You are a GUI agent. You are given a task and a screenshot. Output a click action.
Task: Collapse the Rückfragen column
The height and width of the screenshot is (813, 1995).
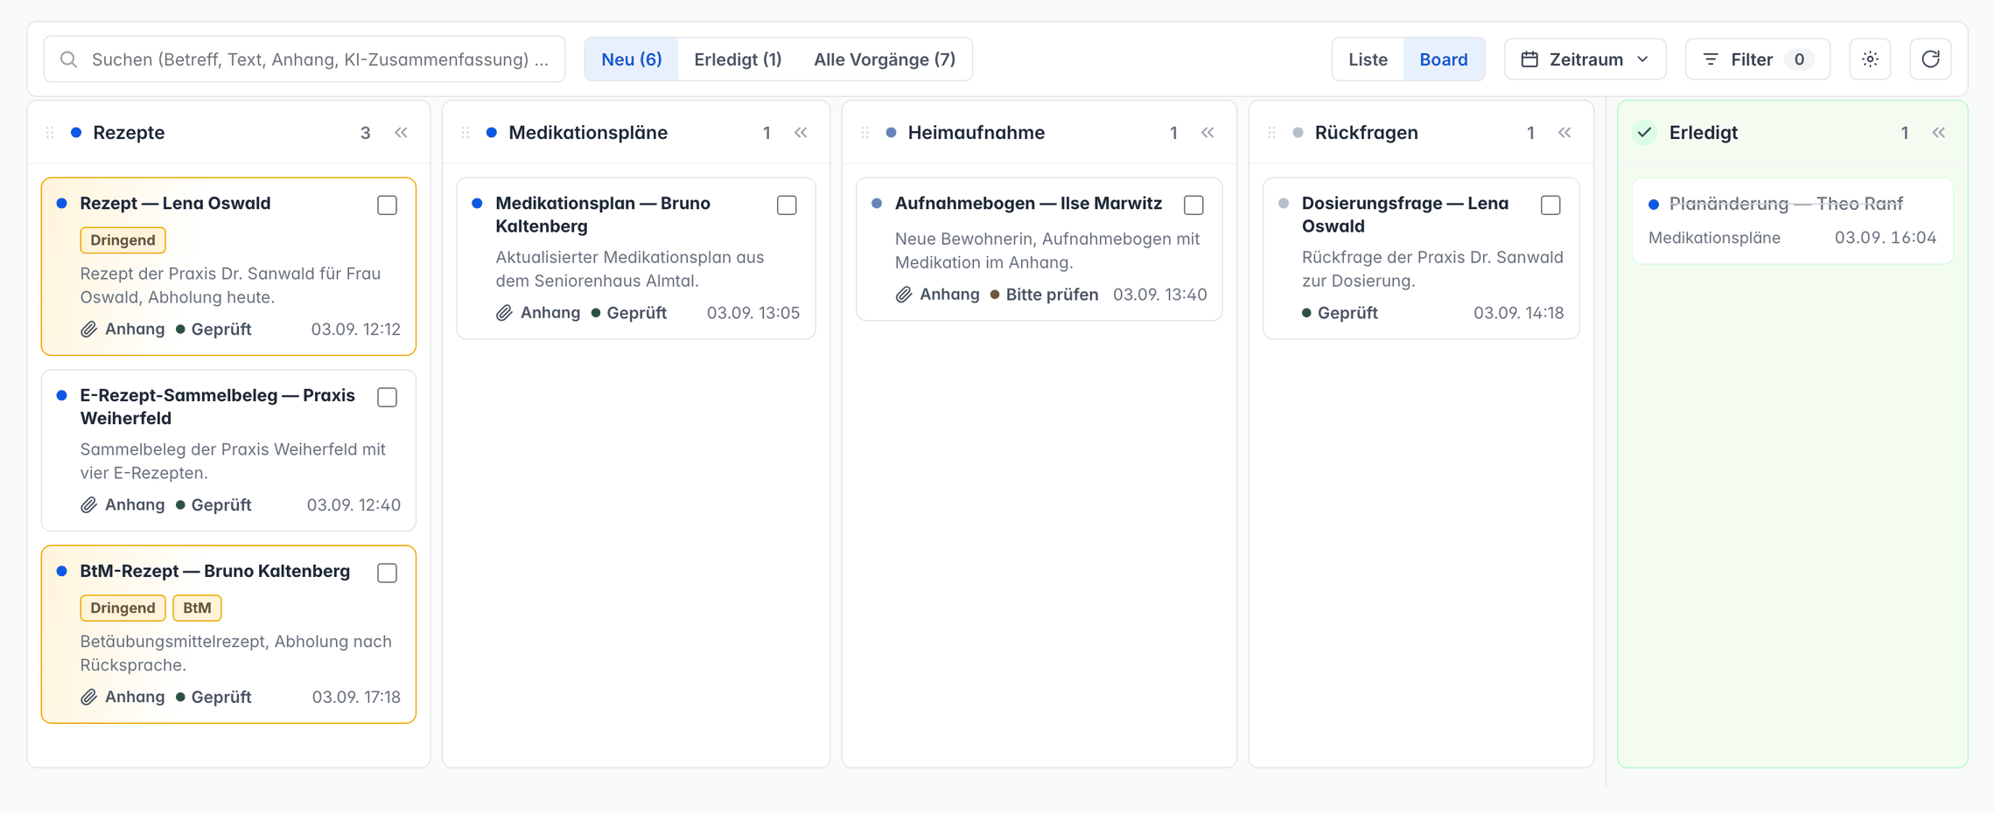tap(1564, 133)
